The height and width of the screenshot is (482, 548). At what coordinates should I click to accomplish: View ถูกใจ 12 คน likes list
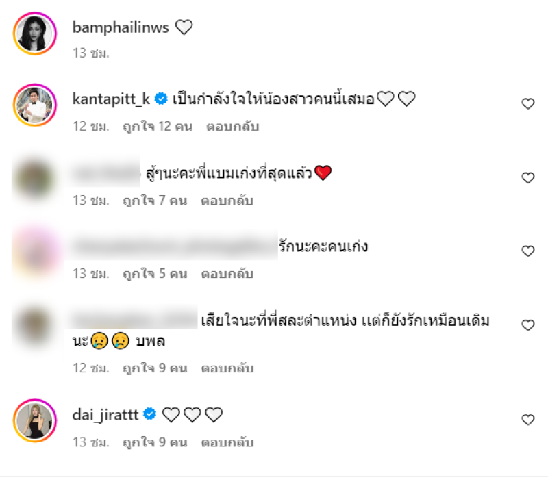click(x=158, y=127)
